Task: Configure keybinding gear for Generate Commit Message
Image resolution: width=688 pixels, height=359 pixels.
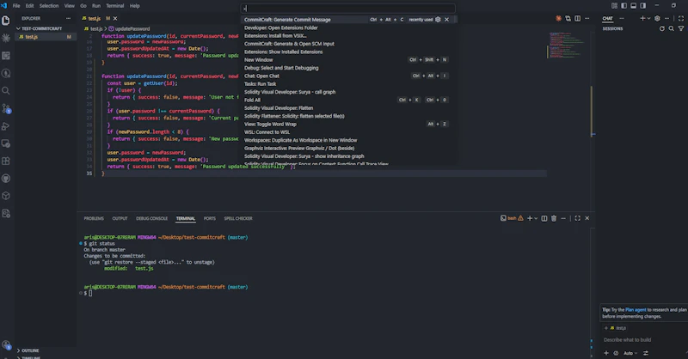Action: [x=438, y=19]
